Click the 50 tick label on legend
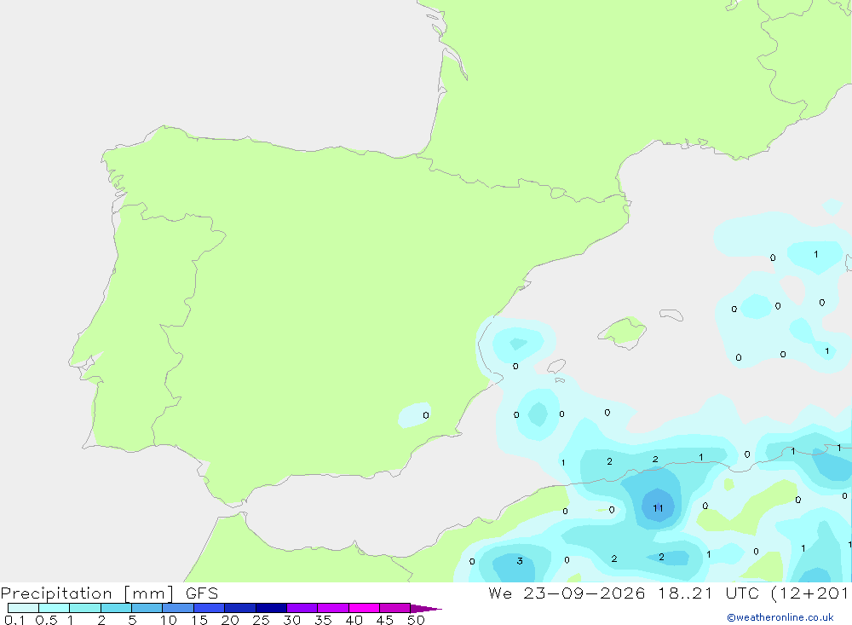This screenshot has width=852, height=625. [416, 620]
